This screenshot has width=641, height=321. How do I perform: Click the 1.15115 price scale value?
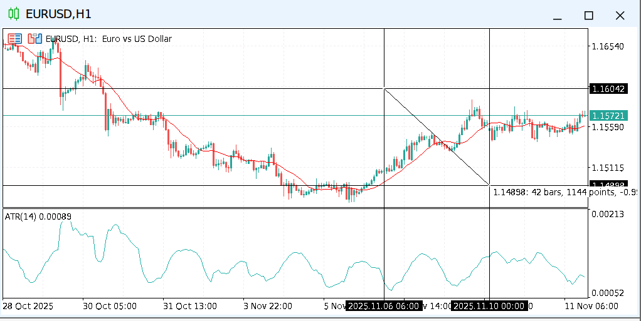(608, 168)
